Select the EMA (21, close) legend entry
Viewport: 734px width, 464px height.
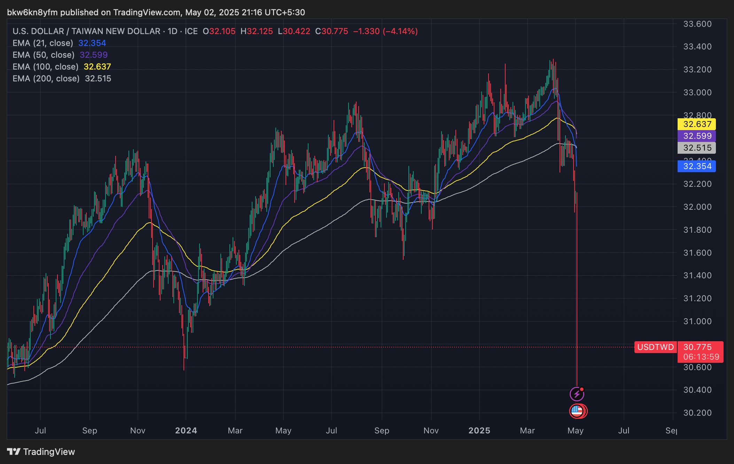43,43
